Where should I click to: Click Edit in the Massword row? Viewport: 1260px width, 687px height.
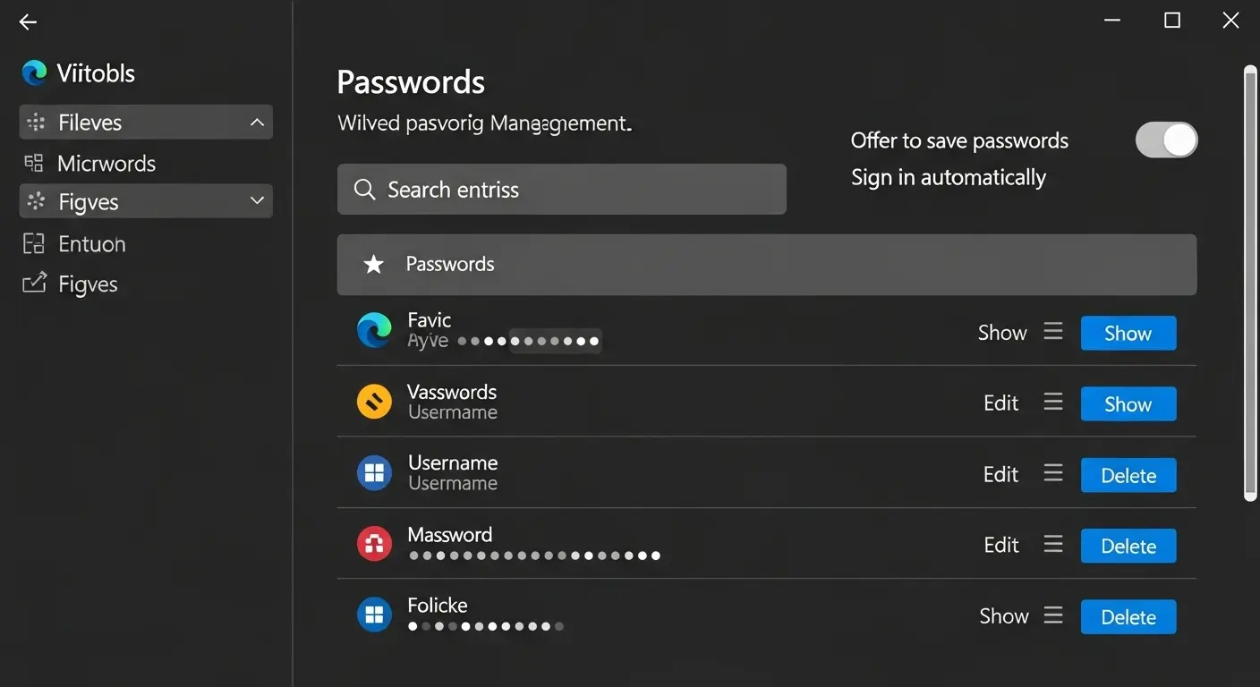(1001, 545)
